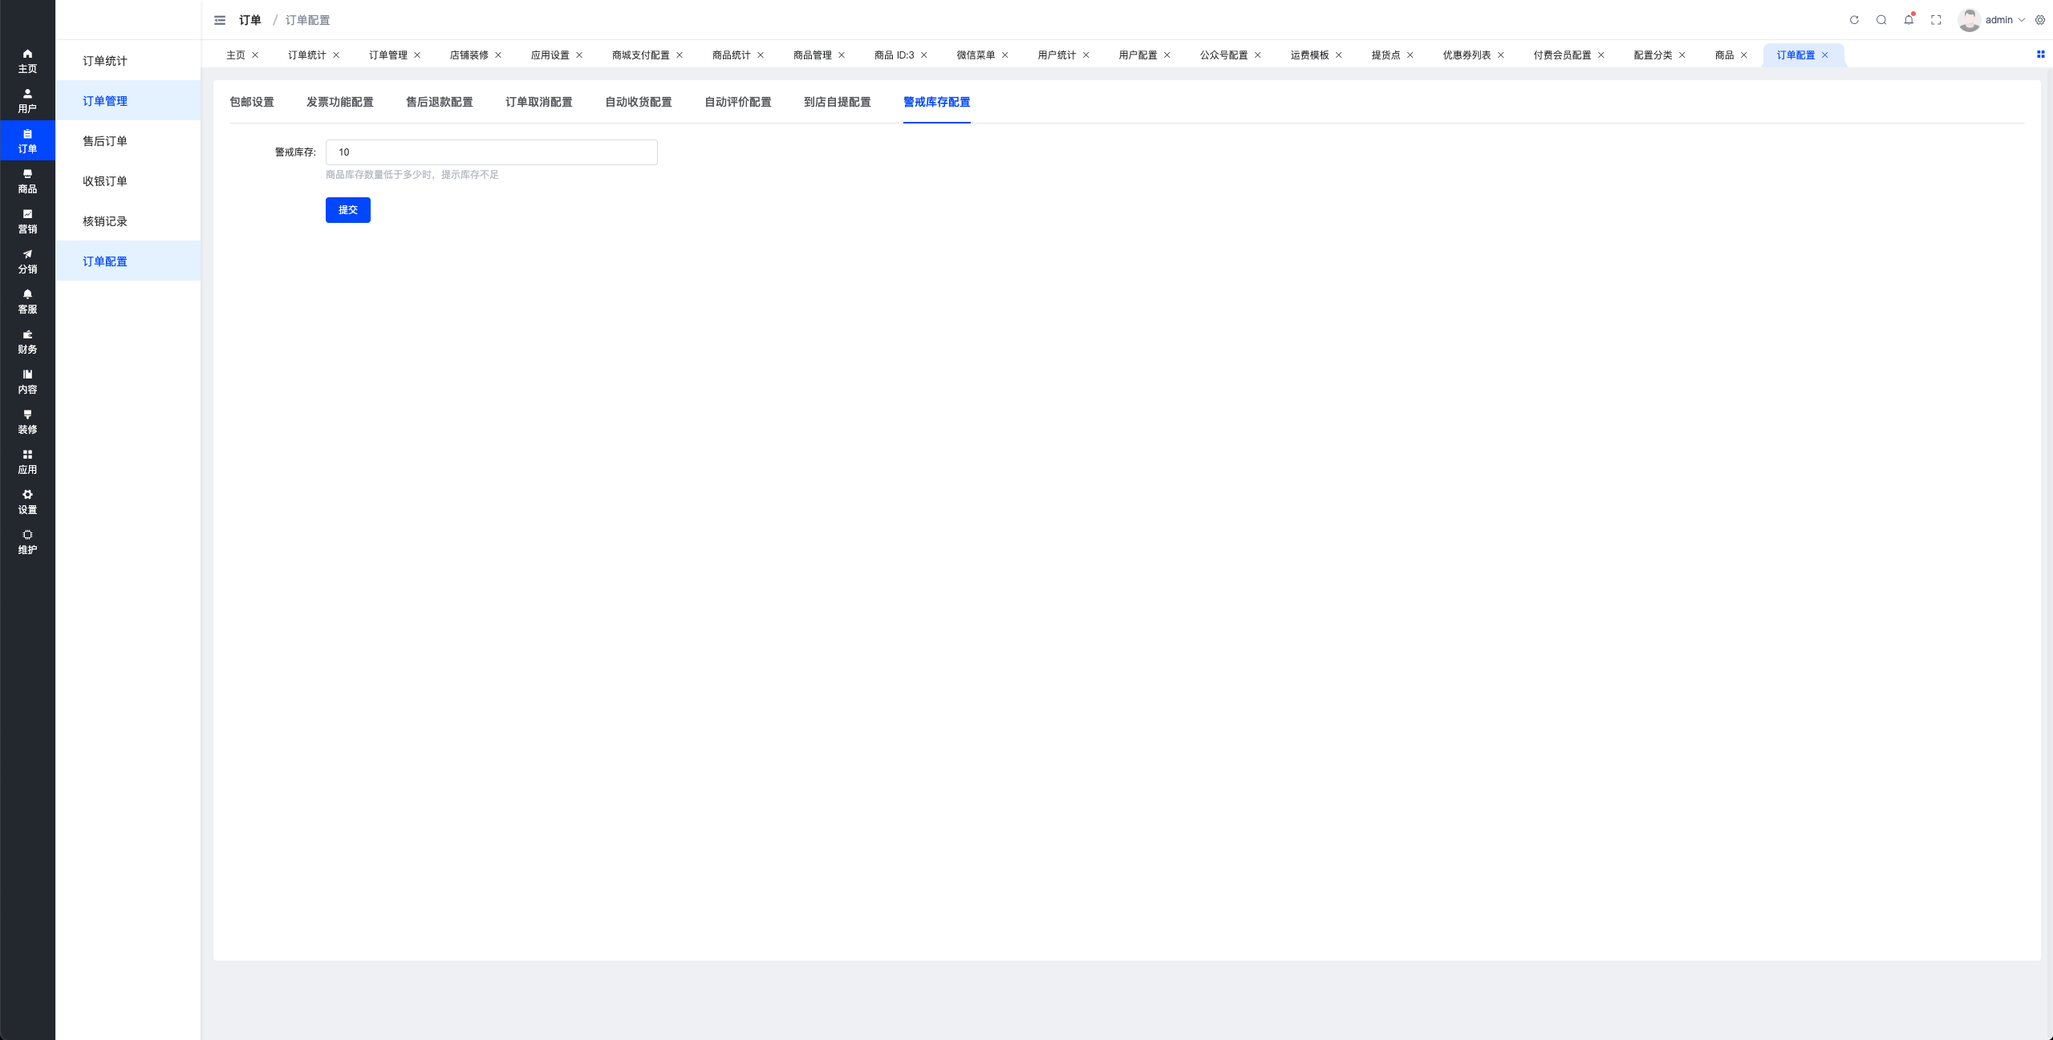The image size is (2053, 1040).
Task: Switch to 自动评价配置 tab
Action: pyautogui.click(x=738, y=102)
